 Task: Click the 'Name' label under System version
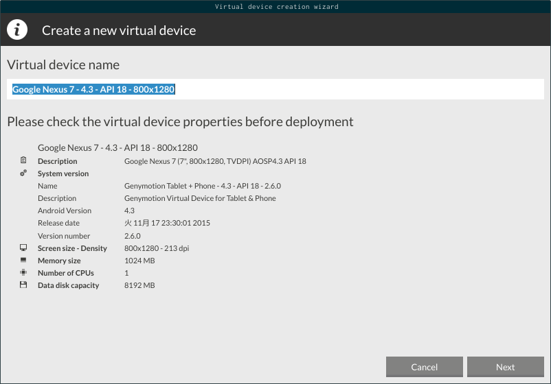[x=47, y=186]
